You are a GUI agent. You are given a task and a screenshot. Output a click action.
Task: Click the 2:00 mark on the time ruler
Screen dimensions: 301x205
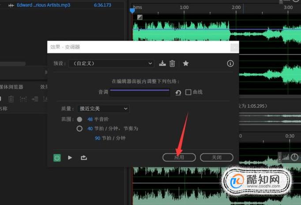click(236, 7)
